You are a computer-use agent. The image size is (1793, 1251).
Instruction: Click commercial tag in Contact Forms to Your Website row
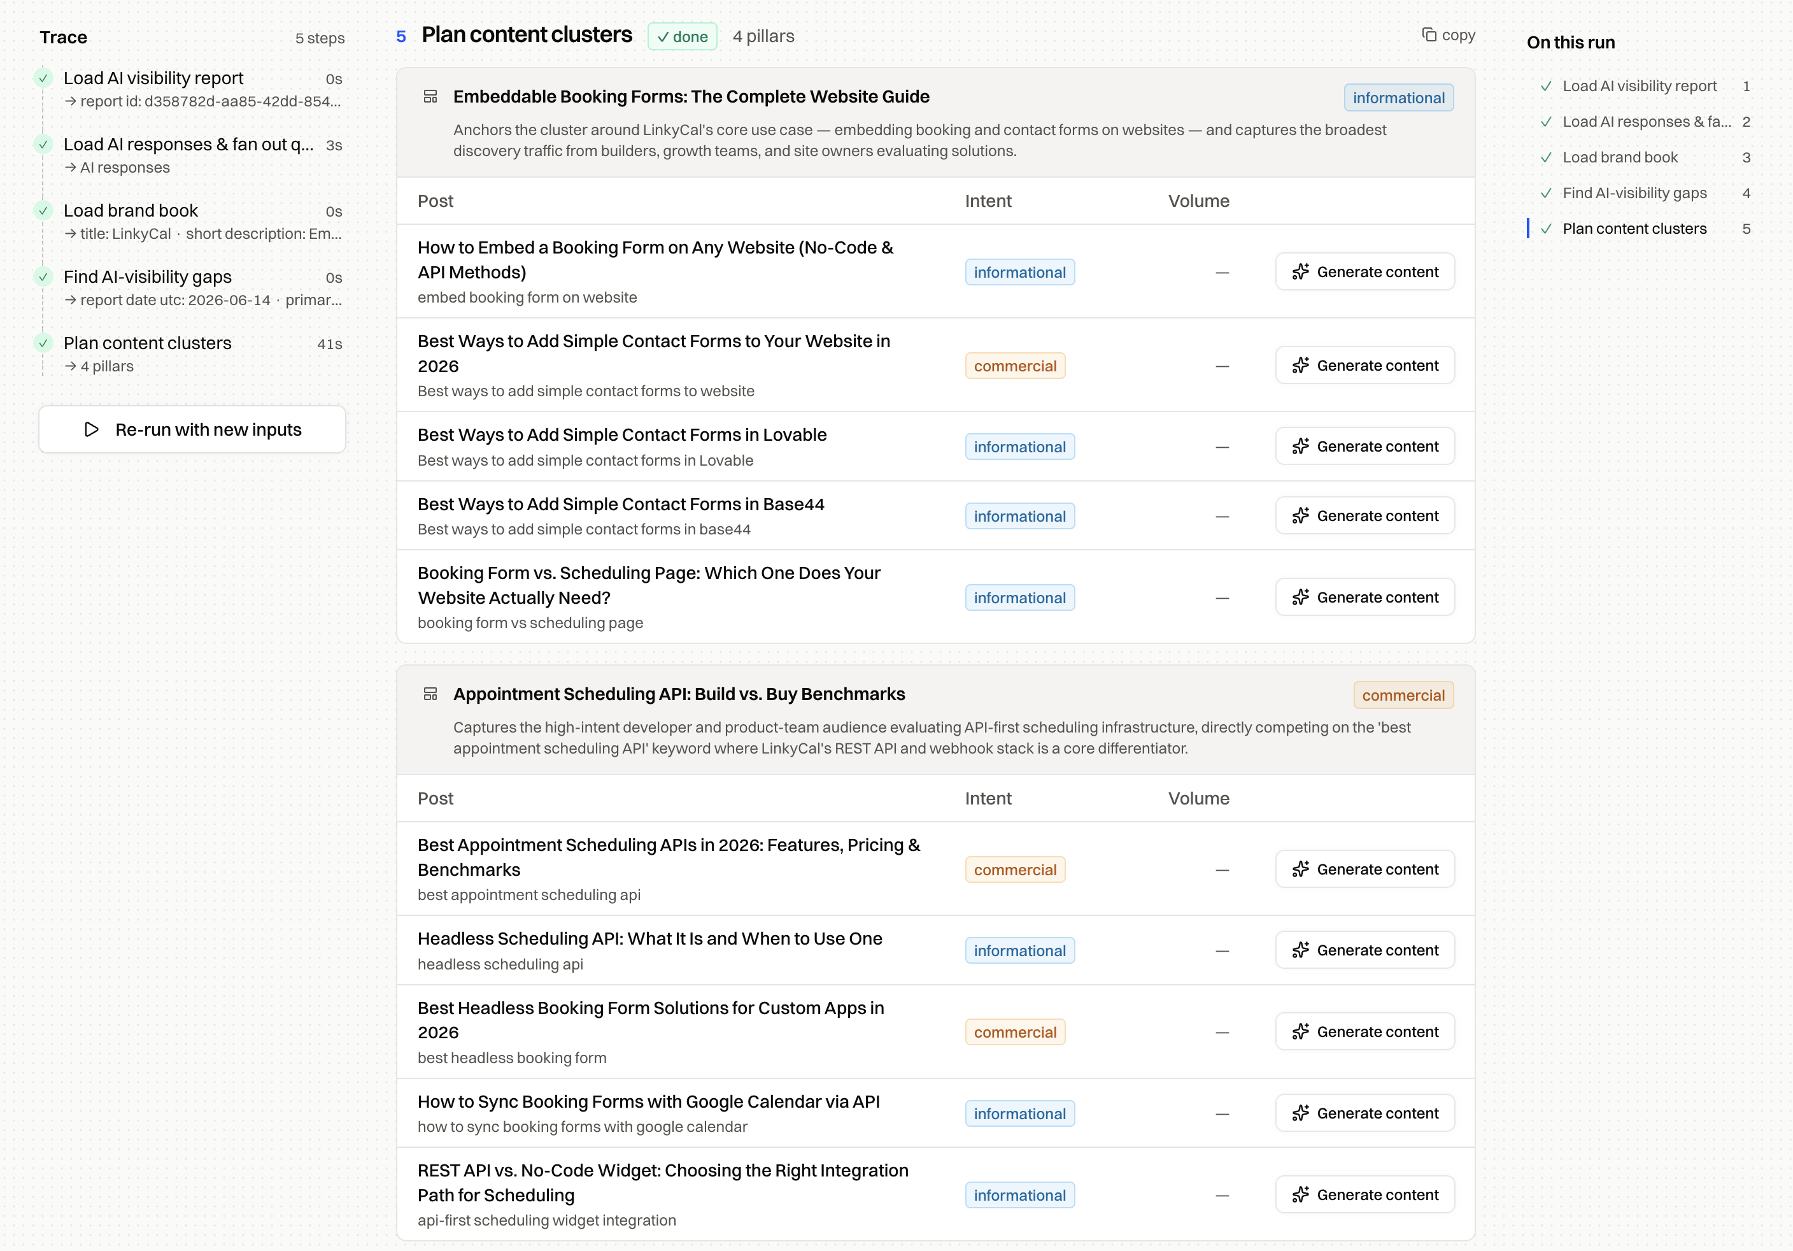tap(1014, 366)
